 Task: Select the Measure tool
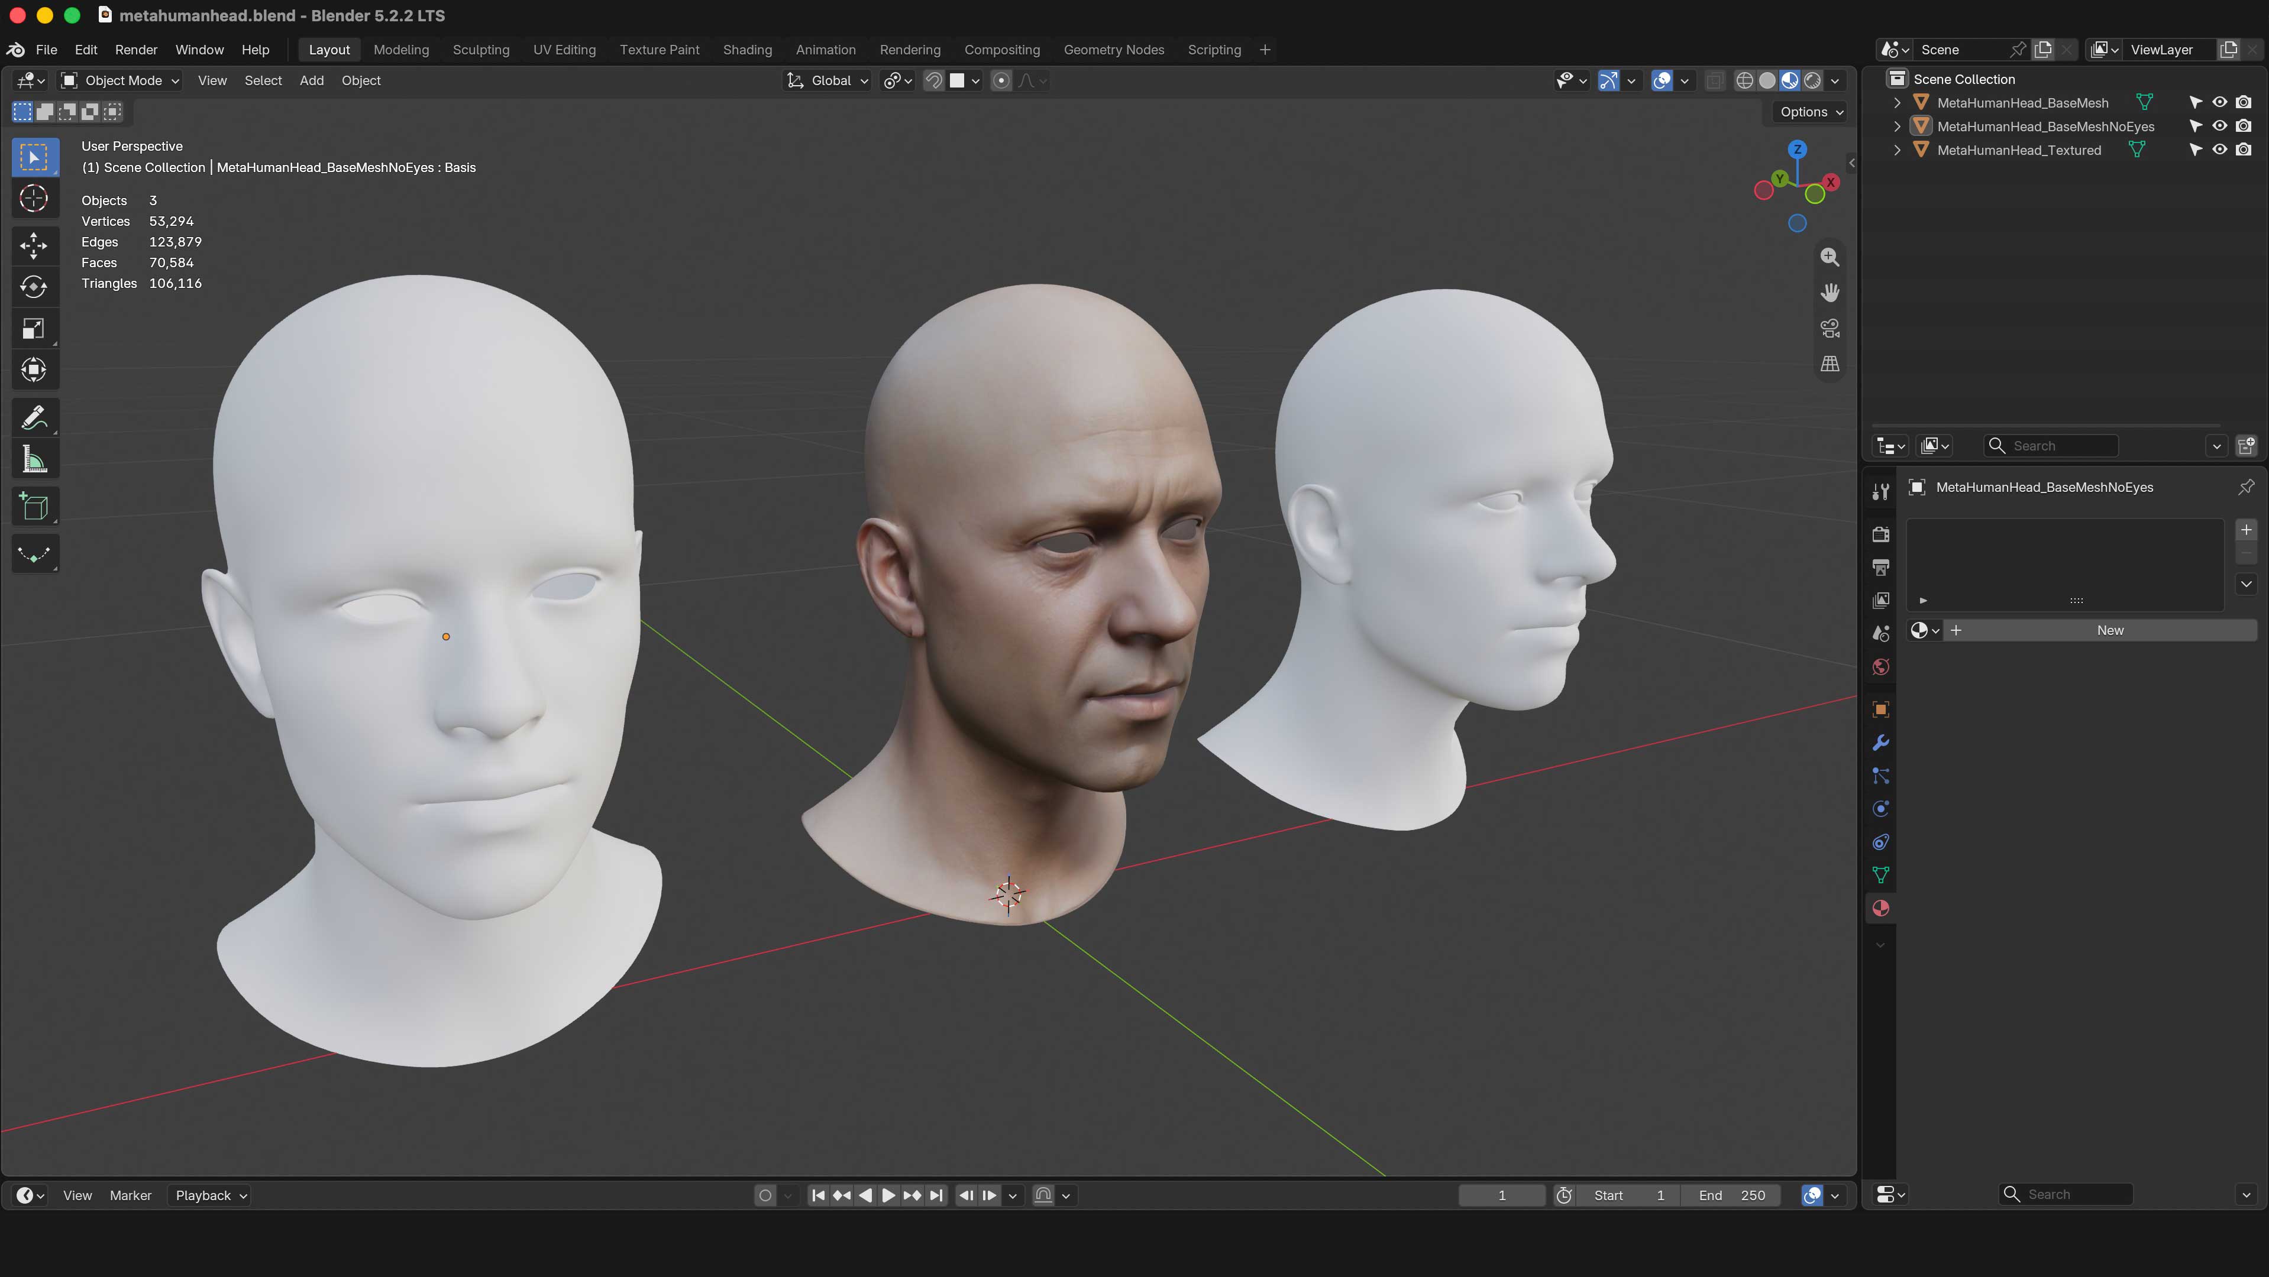tap(34, 459)
